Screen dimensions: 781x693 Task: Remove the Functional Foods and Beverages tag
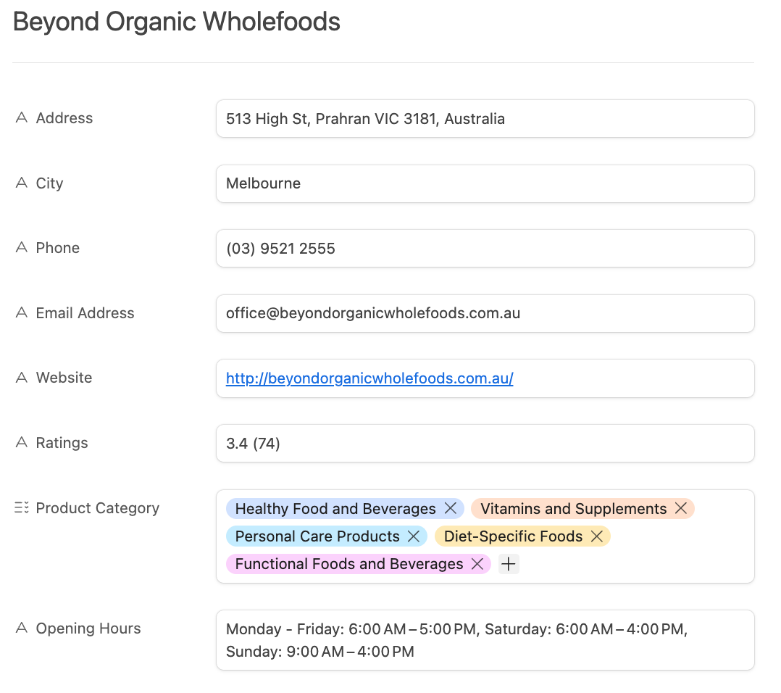pyautogui.click(x=477, y=564)
